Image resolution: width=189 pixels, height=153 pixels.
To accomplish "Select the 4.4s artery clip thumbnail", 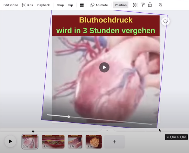I will tap(53, 142).
